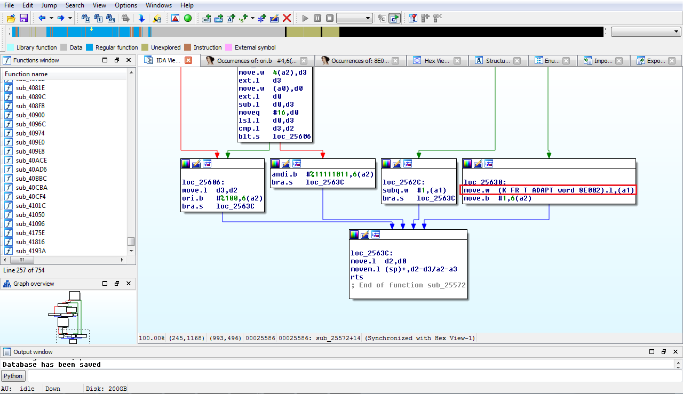Switch to the Structures tab
The image size is (683, 394).
pyautogui.click(x=498, y=61)
